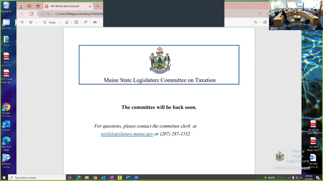
Task: Expand Draw pen options dropdown
Action: tap(60, 22)
